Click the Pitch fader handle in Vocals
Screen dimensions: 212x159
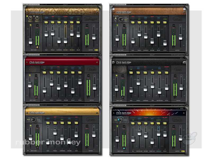[80, 82]
